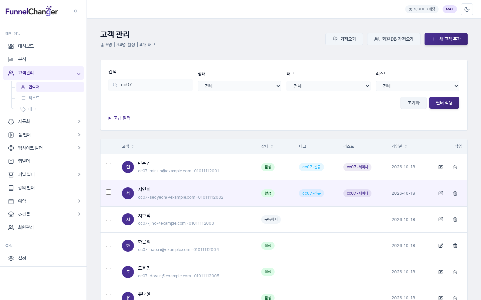Viewport: 481px width, 300px height.
Task: Select the 도윤 정 row checkbox
Action: coord(109,271)
